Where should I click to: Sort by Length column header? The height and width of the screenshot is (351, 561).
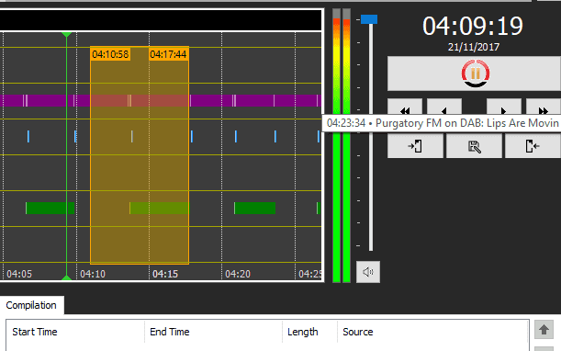coord(303,332)
